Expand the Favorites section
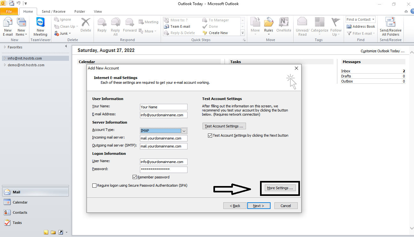Screen dimensions: 414x237 5,47
